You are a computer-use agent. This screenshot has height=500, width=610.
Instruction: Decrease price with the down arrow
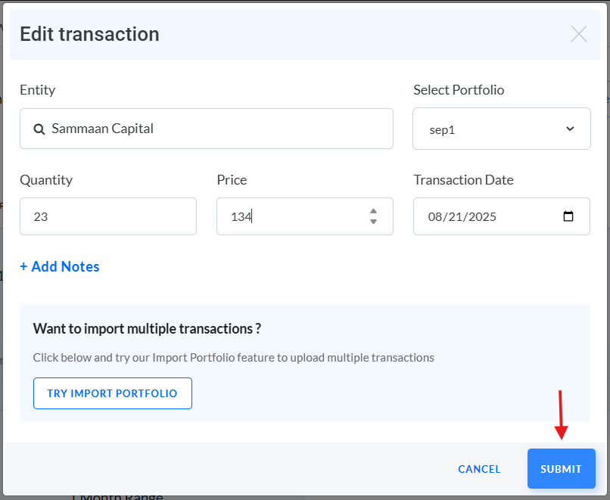tap(373, 222)
